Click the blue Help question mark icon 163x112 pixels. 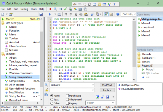pyautogui.click(x=118, y=14)
